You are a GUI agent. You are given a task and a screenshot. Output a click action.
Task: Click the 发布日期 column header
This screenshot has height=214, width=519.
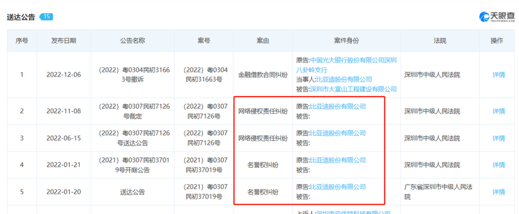(x=63, y=41)
